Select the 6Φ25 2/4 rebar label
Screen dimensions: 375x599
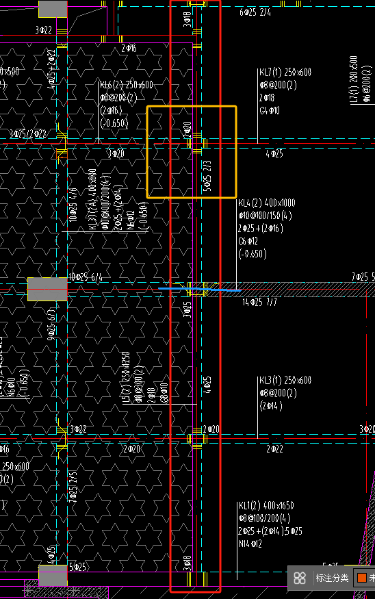tap(255, 12)
